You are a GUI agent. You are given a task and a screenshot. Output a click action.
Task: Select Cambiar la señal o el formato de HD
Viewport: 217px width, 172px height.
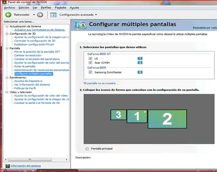point(37,103)
